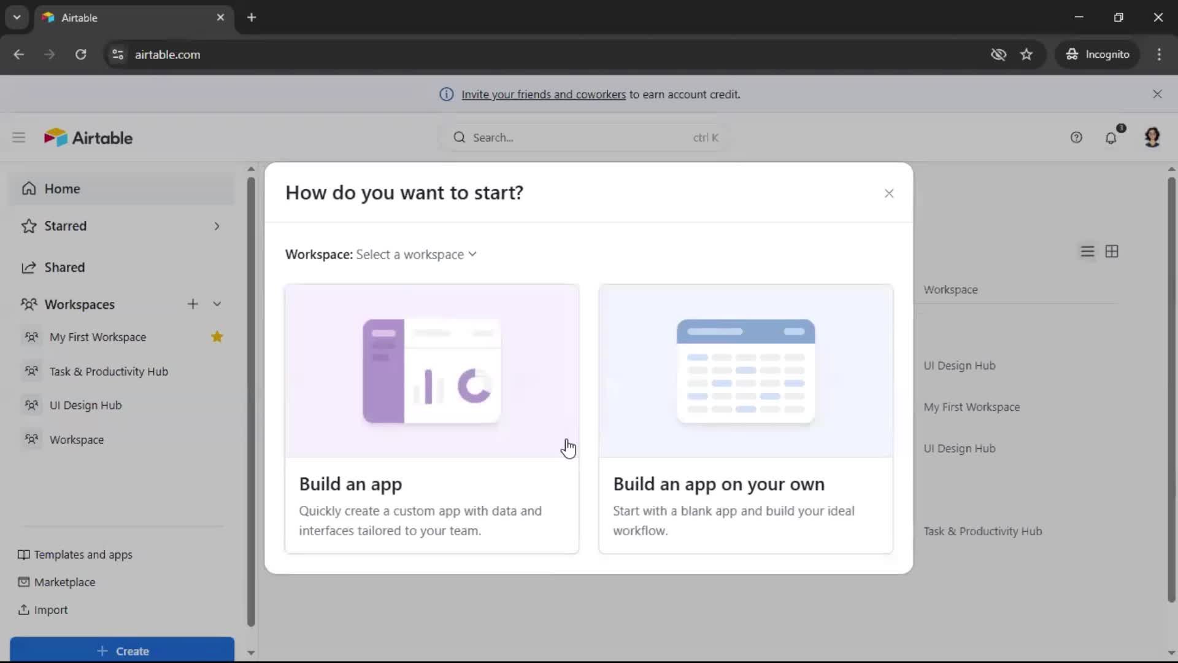Screen dimensions: 1178x663
Task: Open the user profile avatar
Action: coord(1152,137)
